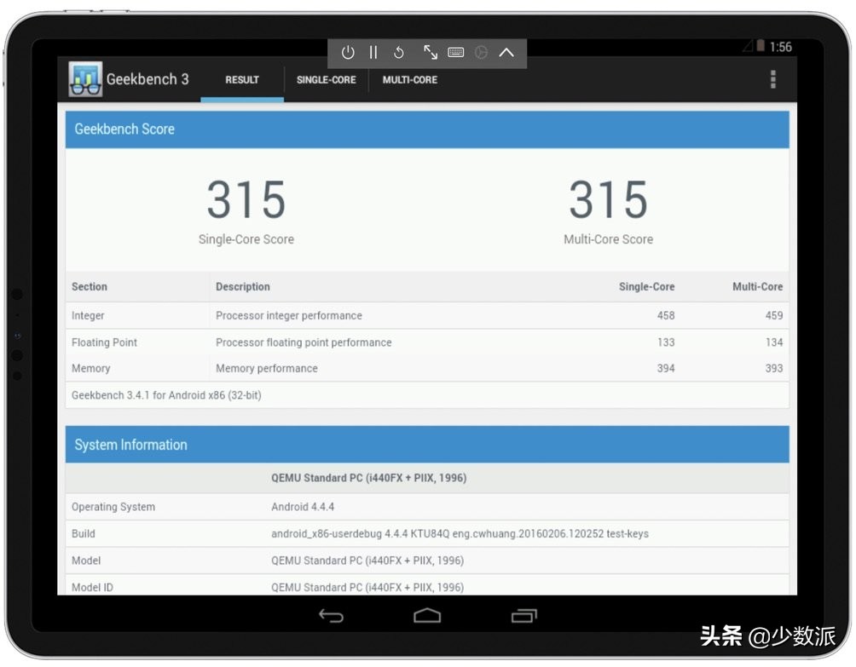This screenshot has height=667, width=856.
Task: Click the Description column header
Action: (243, 287)
